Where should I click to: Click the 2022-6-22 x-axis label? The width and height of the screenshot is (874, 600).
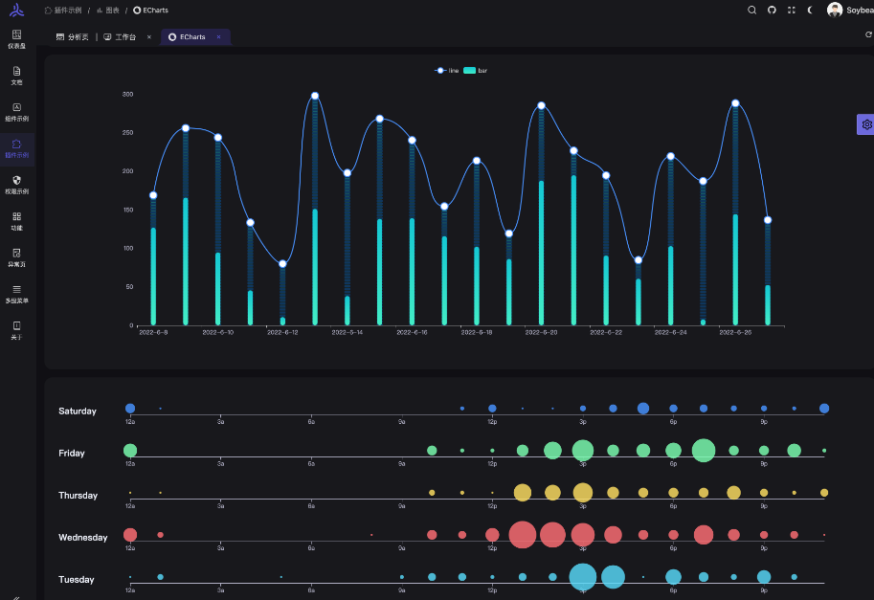[606, 332]
